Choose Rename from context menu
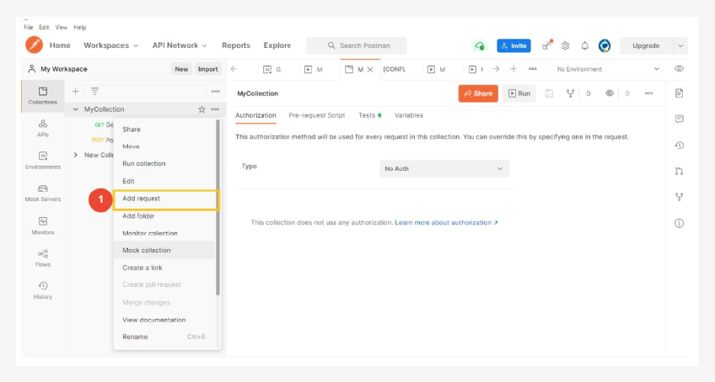 (164, 337)
